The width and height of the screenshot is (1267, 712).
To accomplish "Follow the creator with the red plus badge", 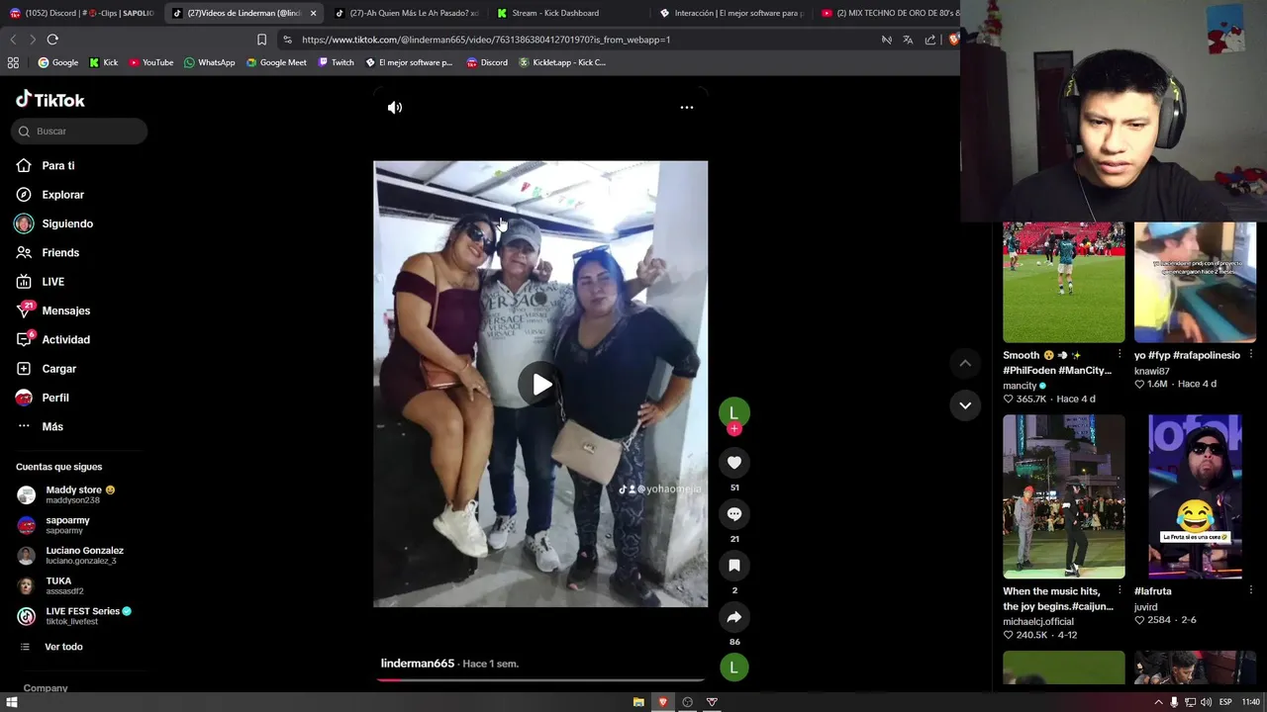I will (x=734, y=429).
